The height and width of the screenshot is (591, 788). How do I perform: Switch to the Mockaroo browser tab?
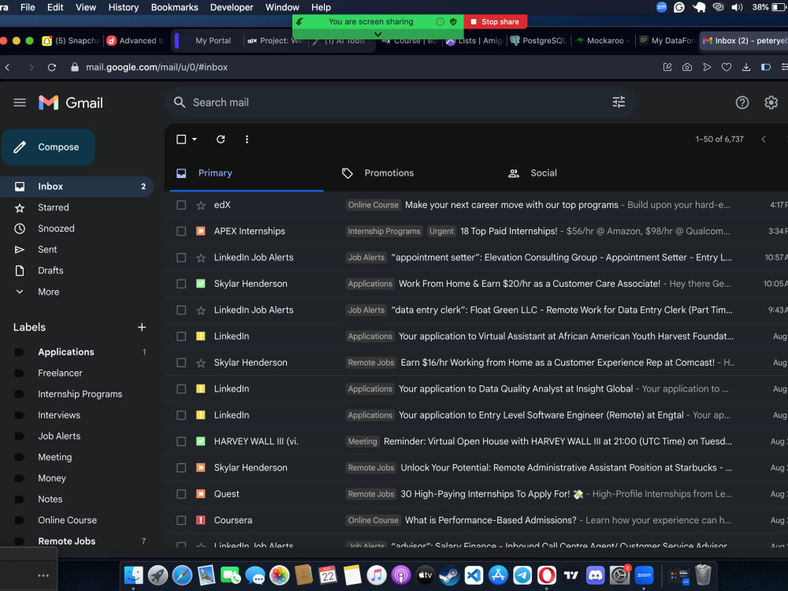click(x=603, y=41)
